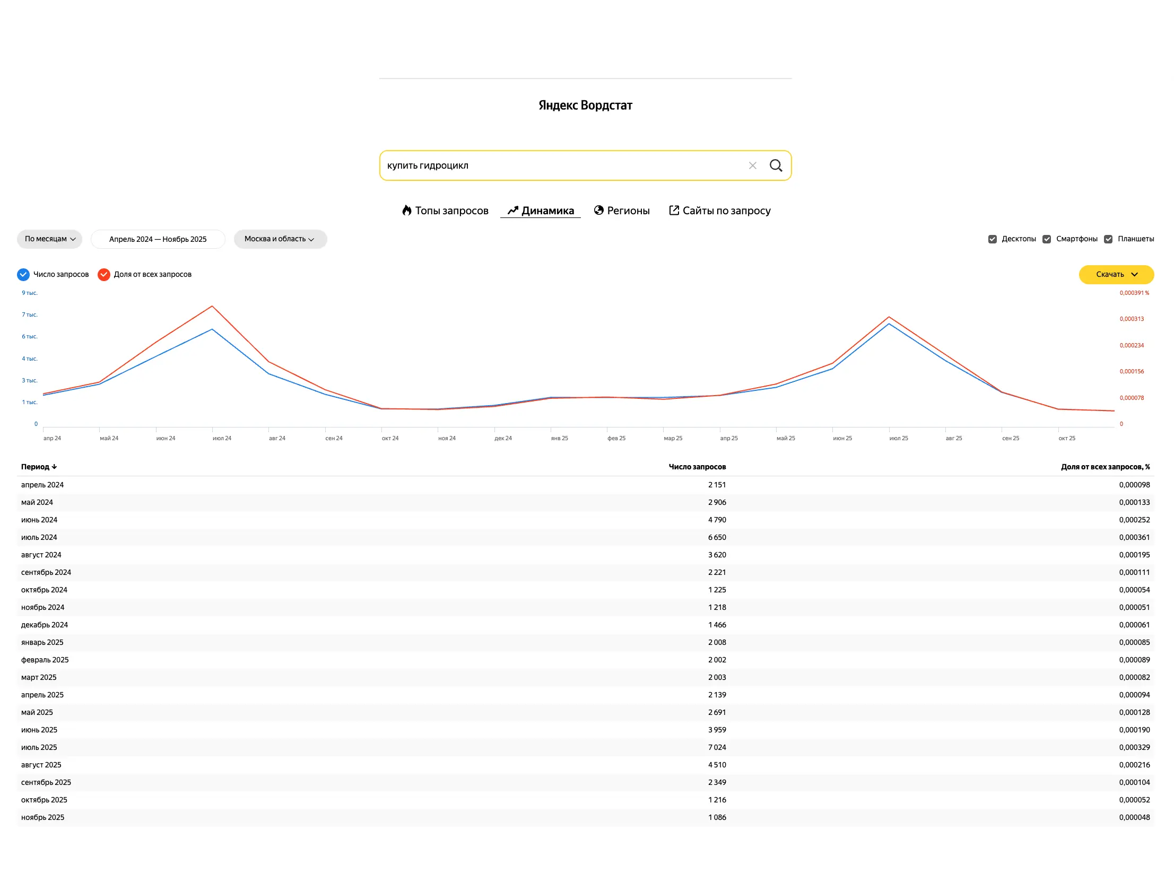The width and height of the screenshot is (1174, 882).
Task: Click the июл 25 label on the chart axis
Action: coord(899,438)
